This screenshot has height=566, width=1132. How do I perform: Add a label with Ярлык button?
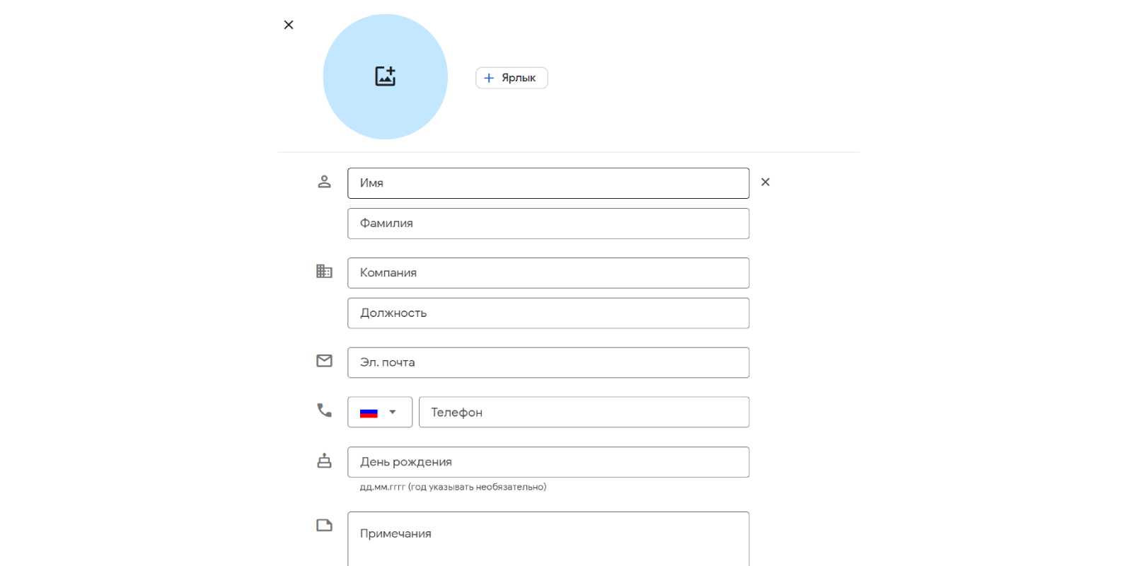[x=511, y=78]
